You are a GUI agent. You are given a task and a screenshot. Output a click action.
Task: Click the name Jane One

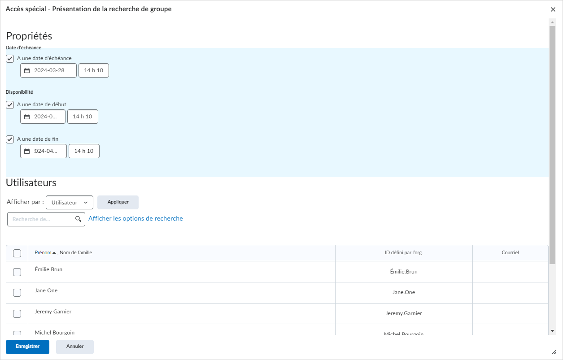pos(46,291)
